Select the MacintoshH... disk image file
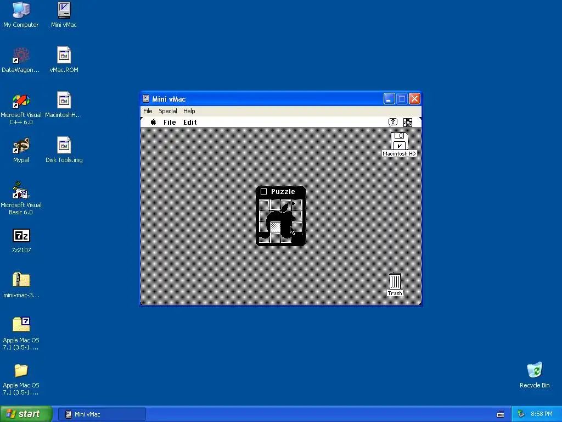The height and width of the screenshot is (422, 562). coord(64,105)
